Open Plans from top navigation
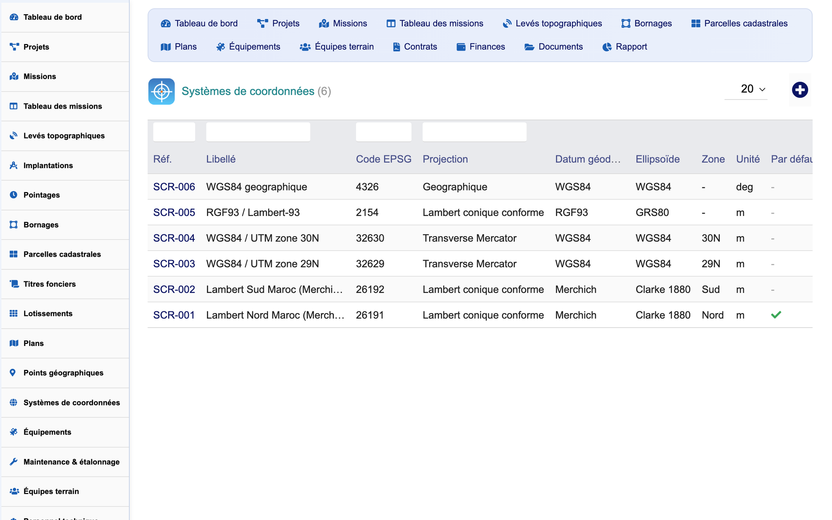 179,47
